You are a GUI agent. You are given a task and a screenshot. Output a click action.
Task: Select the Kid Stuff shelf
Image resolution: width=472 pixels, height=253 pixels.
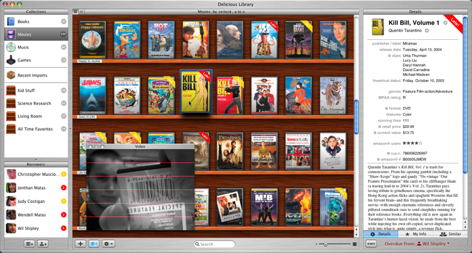(36, 90)
